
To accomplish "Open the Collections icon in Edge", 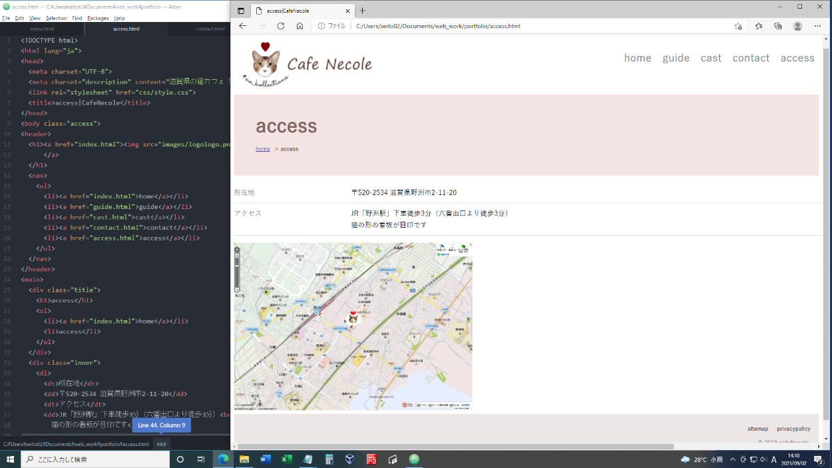I will pyautogui.click(x=778, y=26).
